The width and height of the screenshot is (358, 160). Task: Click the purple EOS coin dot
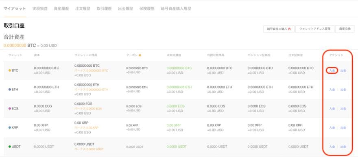tap(10, 108)
